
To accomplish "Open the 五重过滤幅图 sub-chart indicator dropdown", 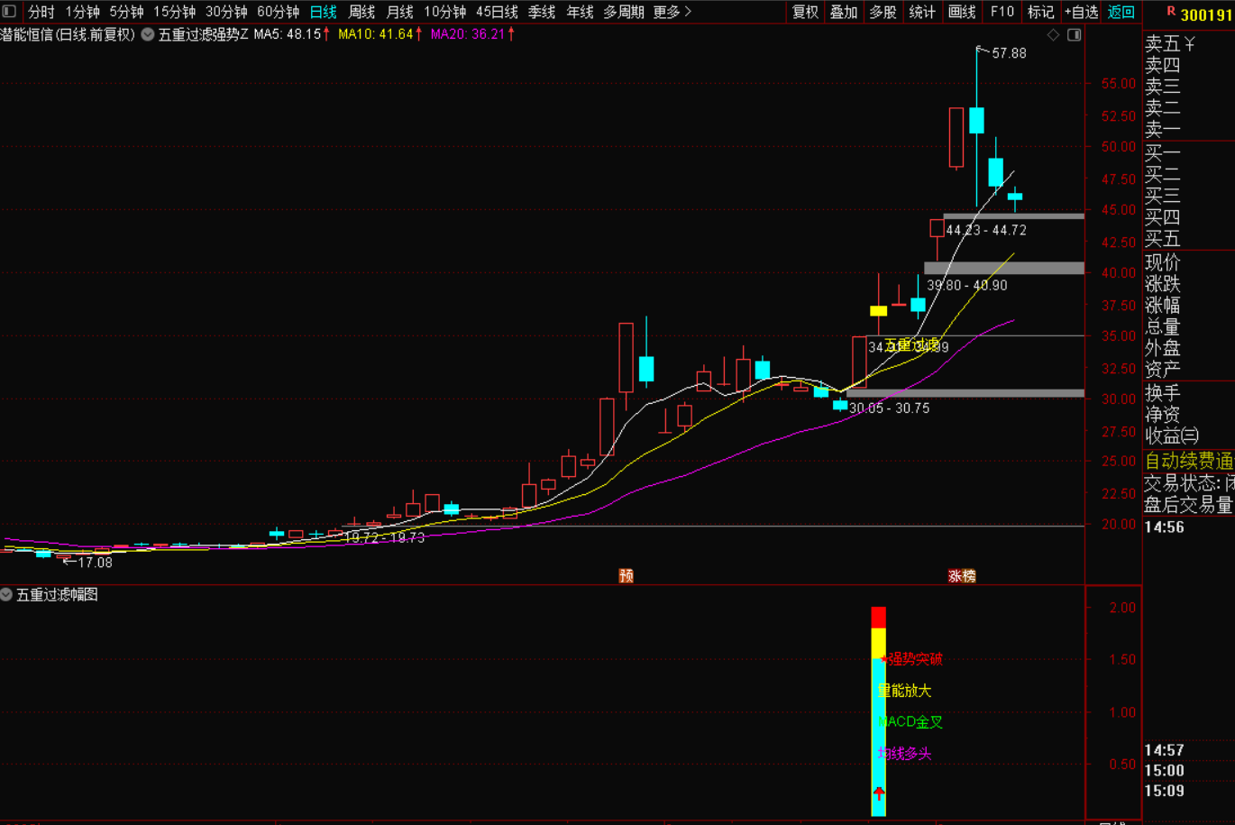I will pyautogui.click(x=7, y=595).
